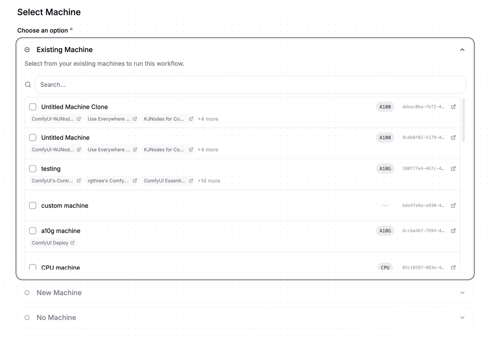Open external link for the testing machine

[453, 168]
